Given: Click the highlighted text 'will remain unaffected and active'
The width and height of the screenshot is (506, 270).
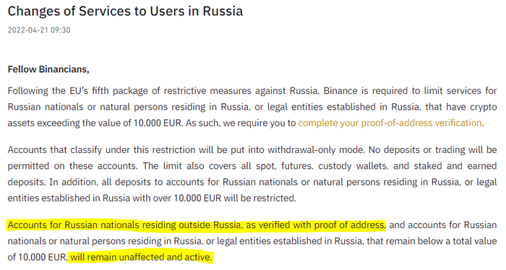Looking at the screenshot, I should click(x=141, y=257).
